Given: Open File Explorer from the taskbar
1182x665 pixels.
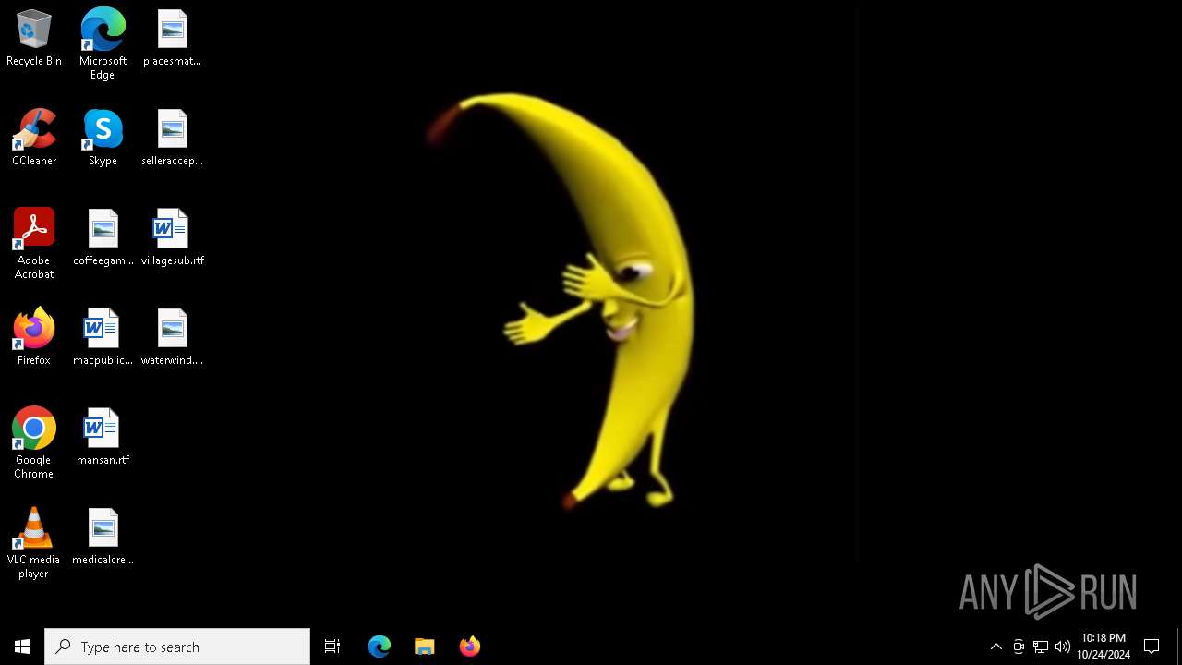Looking at the screenshot, I should tap(425, 647).
